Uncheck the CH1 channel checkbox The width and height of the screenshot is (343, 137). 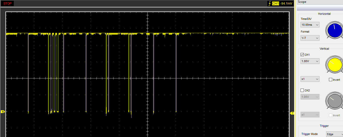coord(302,54)
